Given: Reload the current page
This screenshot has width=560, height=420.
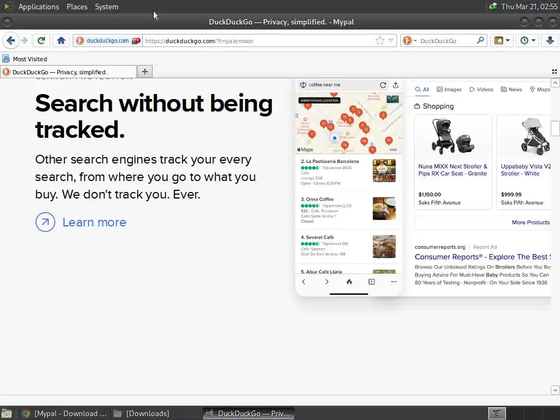Looking at the screenshot, I should tap(41, 40).
